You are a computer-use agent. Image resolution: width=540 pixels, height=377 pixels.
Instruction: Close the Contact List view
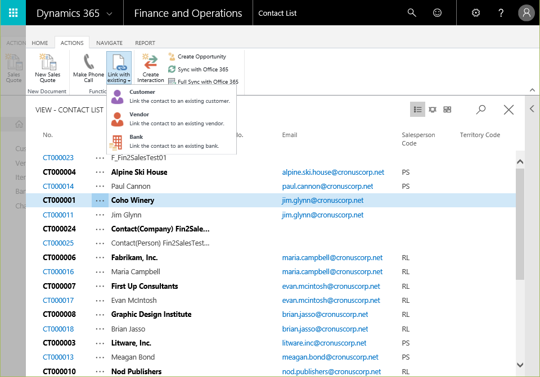508,110
